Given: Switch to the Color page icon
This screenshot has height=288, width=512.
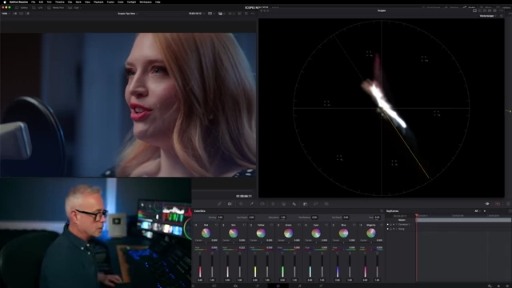Looking at the screenshot, I should 278,286.
